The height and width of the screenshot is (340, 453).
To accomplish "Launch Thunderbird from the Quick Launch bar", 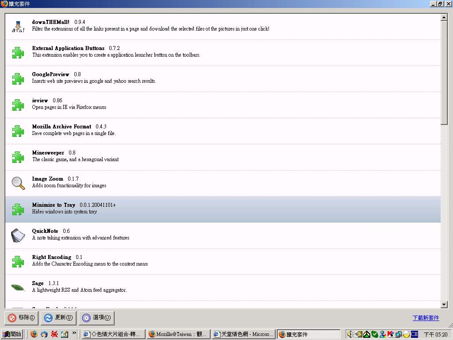I will coord(44,334).
